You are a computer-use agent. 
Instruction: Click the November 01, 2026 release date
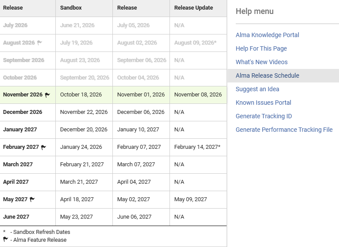click(141, 95)
